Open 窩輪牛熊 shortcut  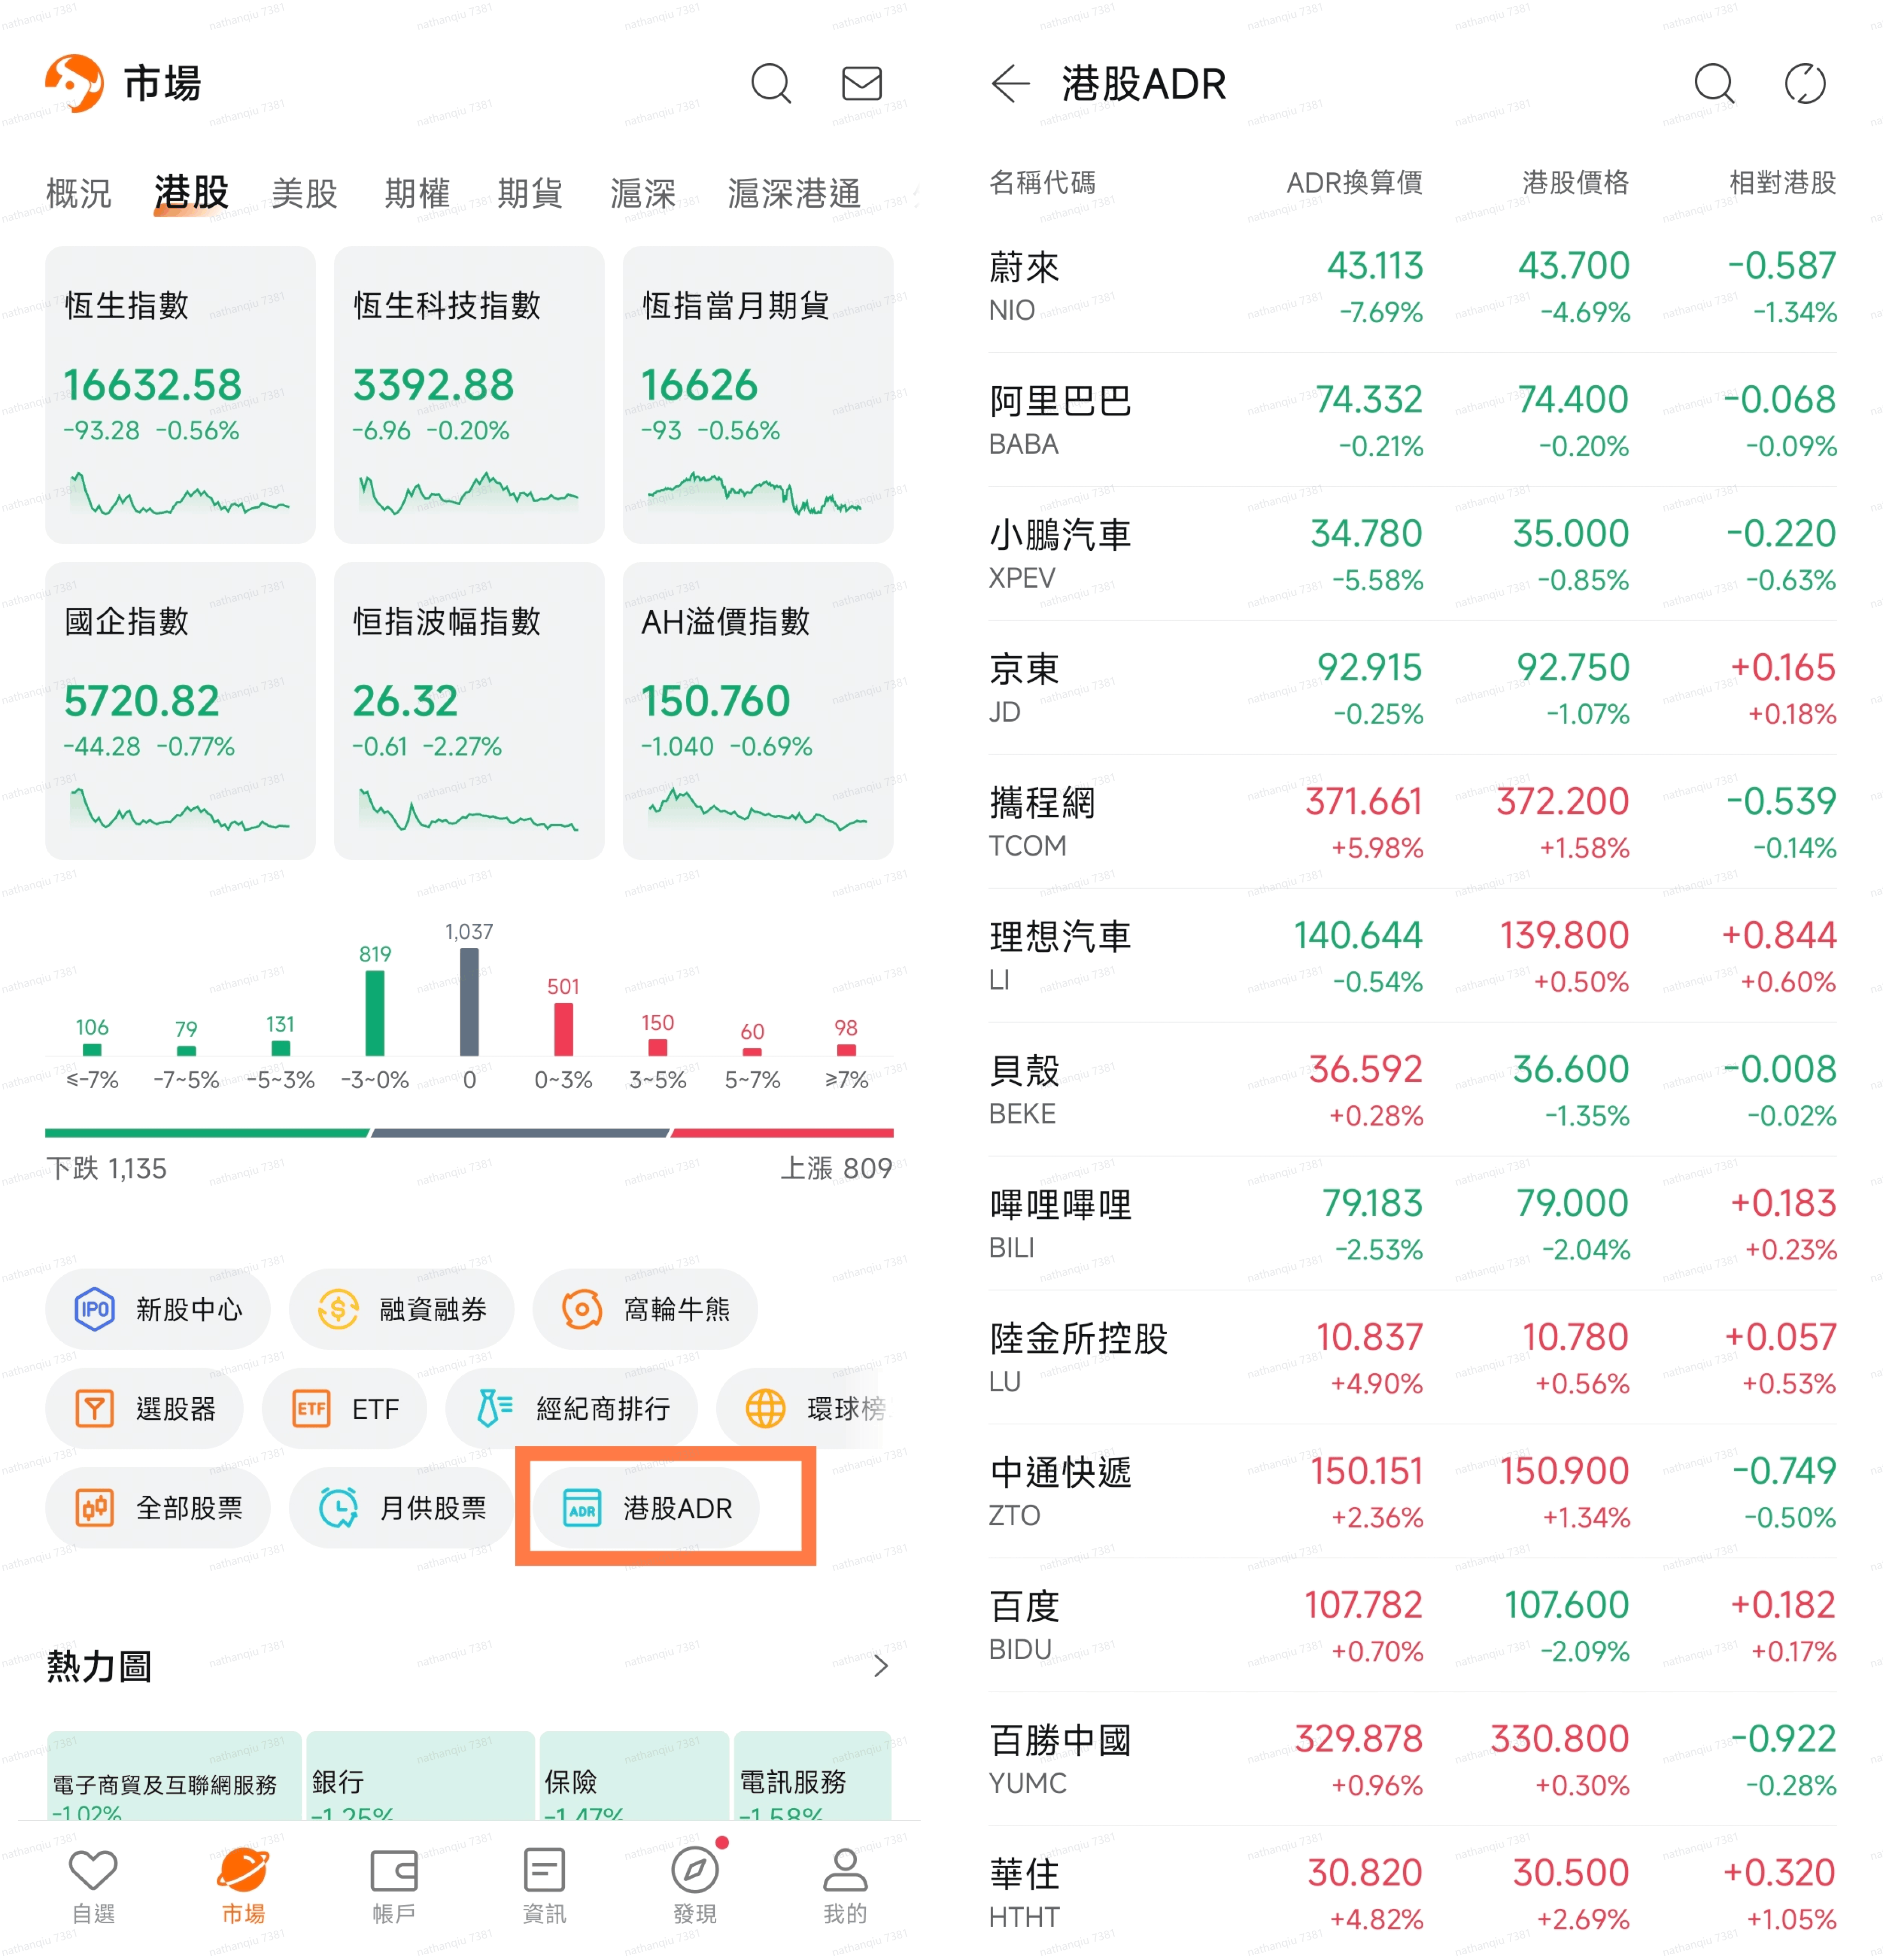pyautogui.click(x=646, y=1309)
